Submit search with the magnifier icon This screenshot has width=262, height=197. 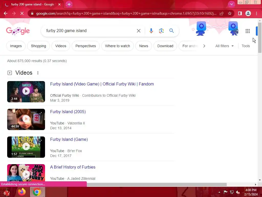[x=171, y=31]
